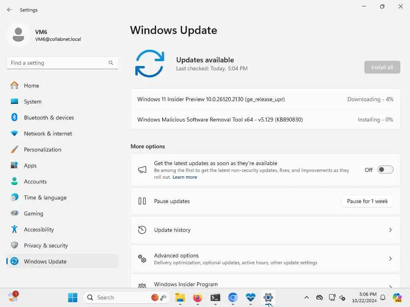Open the Apps settings page
Screen dimensions: 410x307
pos(62,165)
